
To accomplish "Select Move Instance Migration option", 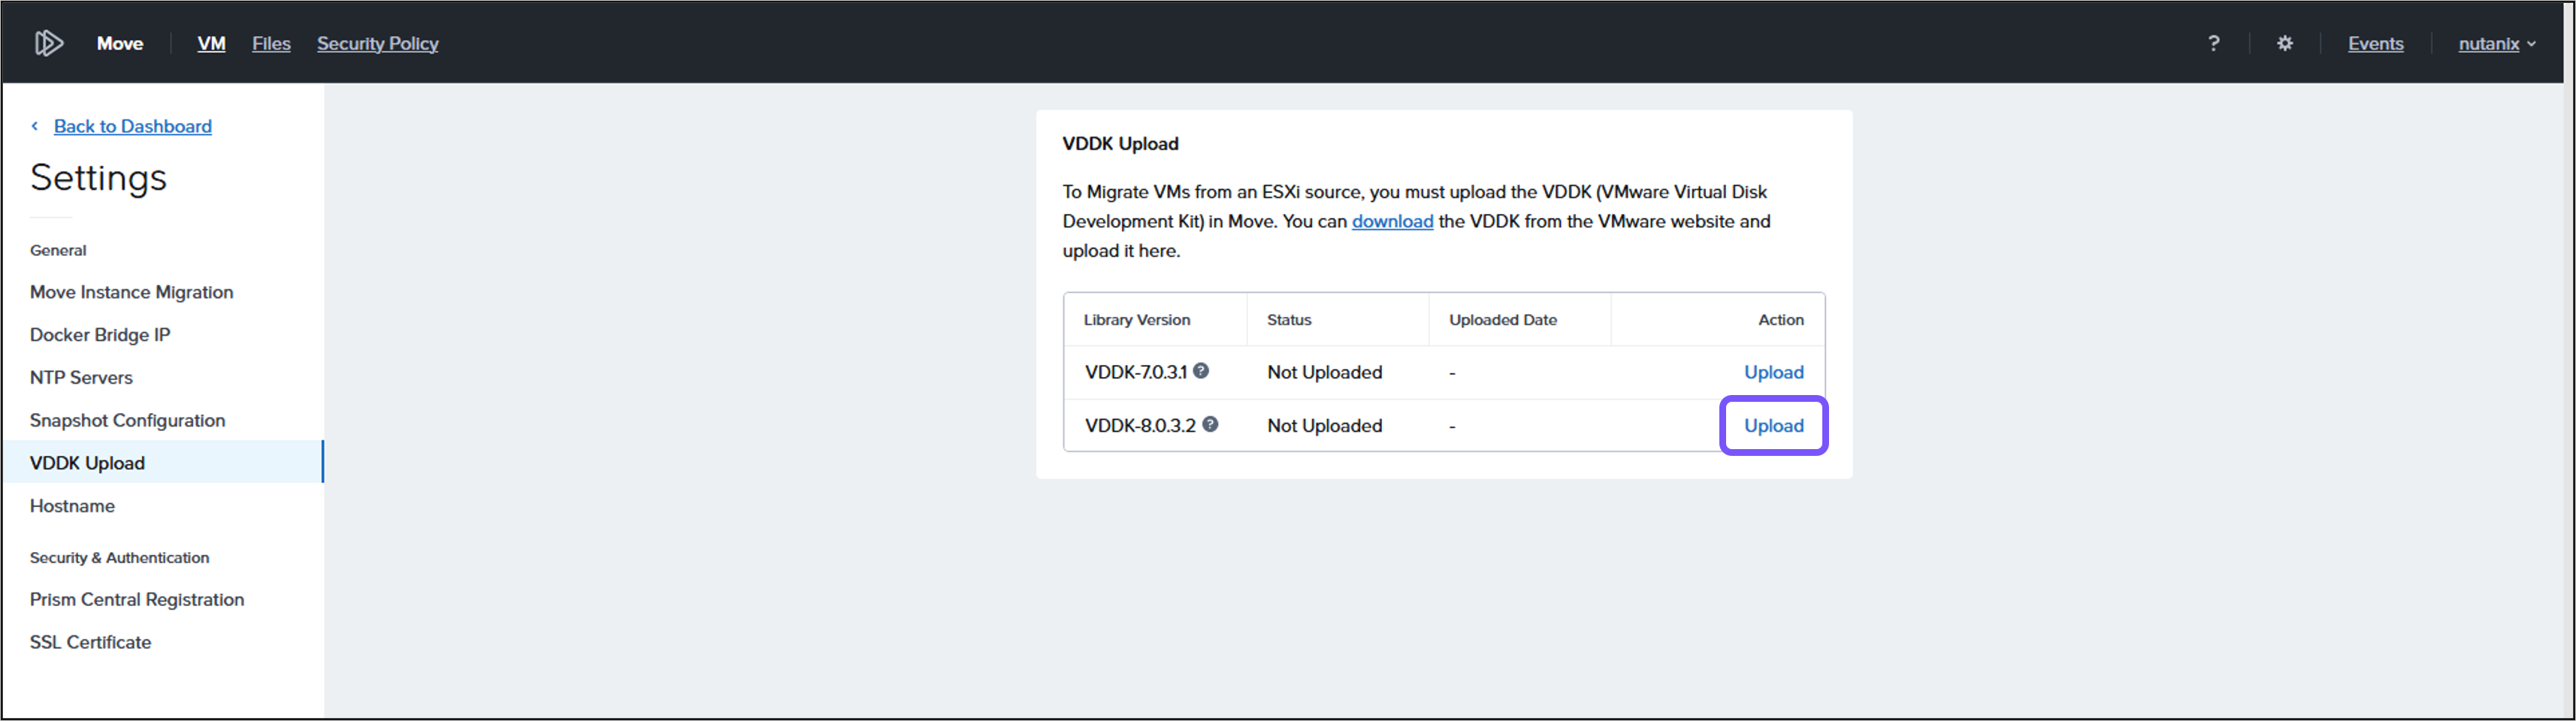I will click(131, 291).
